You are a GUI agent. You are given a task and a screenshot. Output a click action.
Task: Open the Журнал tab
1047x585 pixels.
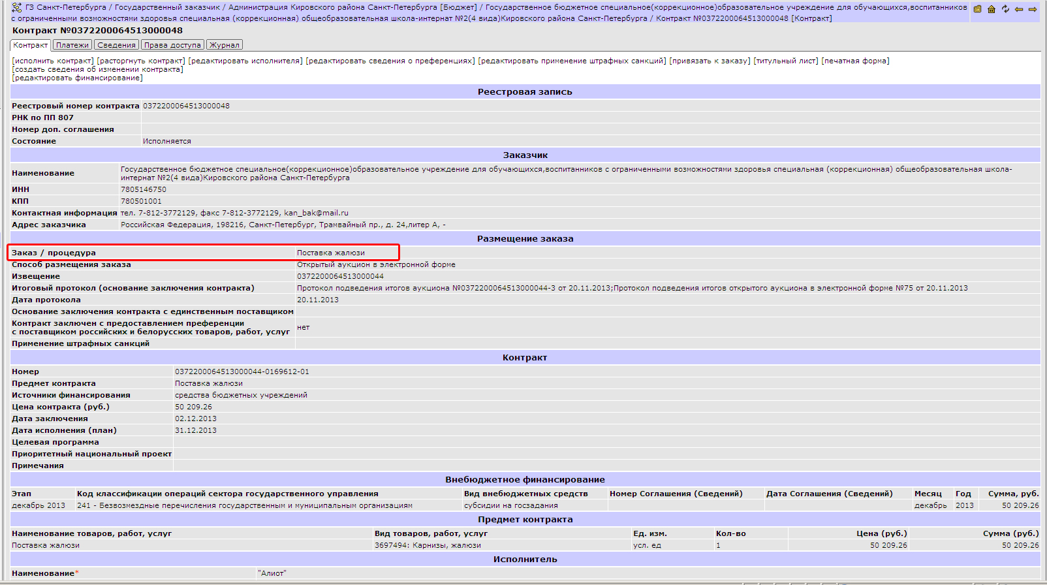225,45
